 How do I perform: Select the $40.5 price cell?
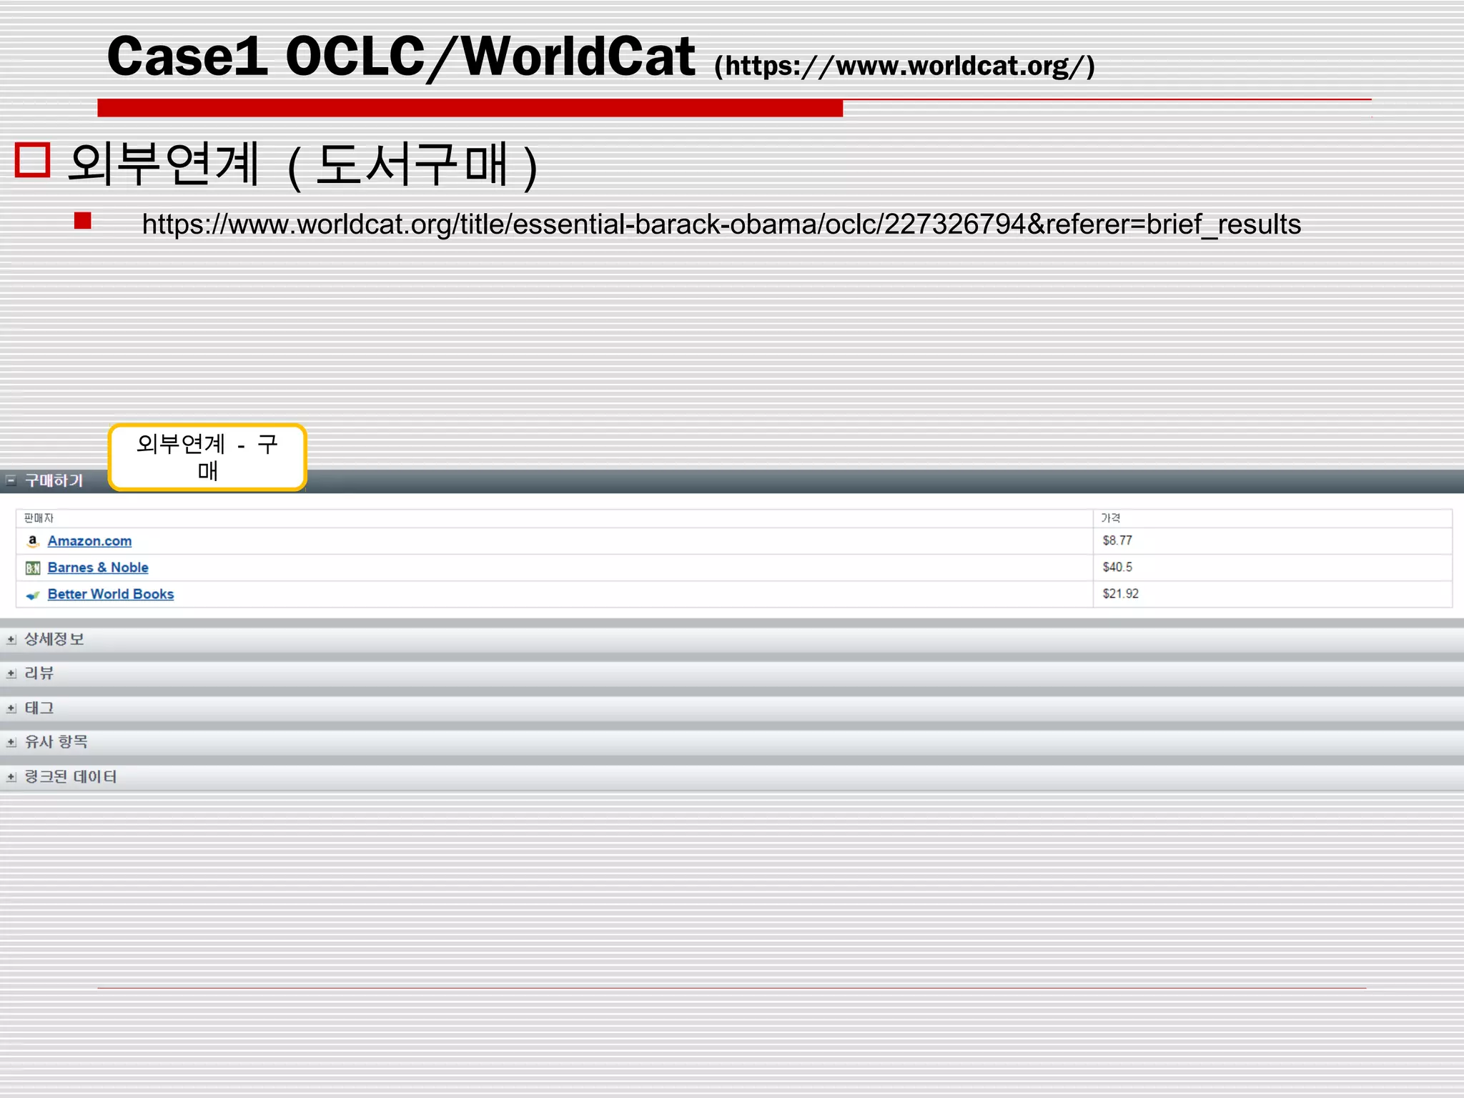pyautogui.click(x=1272, y=568)
